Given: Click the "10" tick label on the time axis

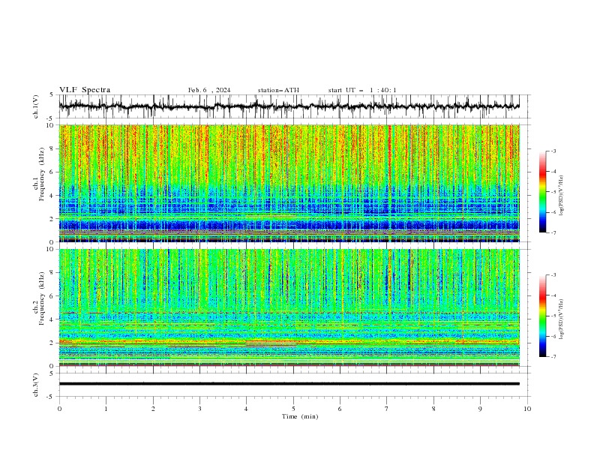Looking at the screenshot, I should [x=527, y=409].
